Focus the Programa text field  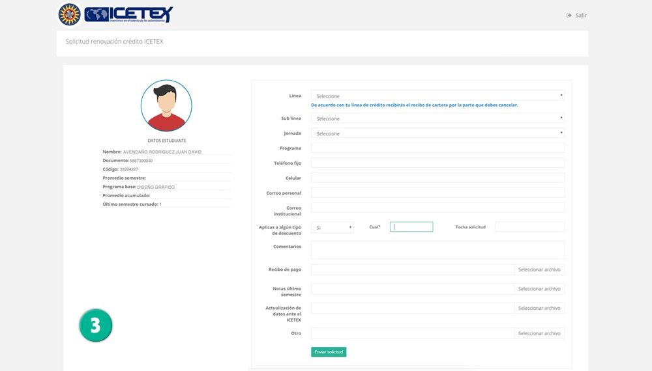click(437, 148)
